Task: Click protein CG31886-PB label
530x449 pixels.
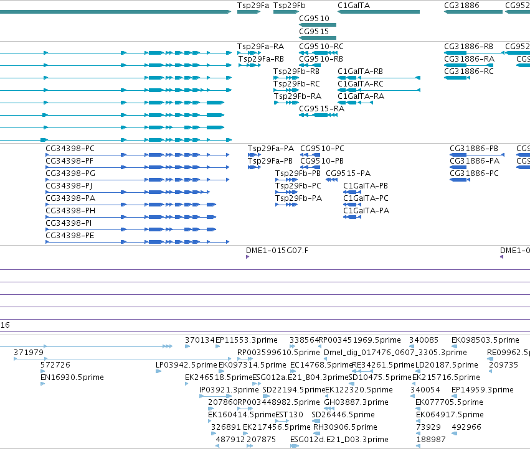Action: [473, 149]
